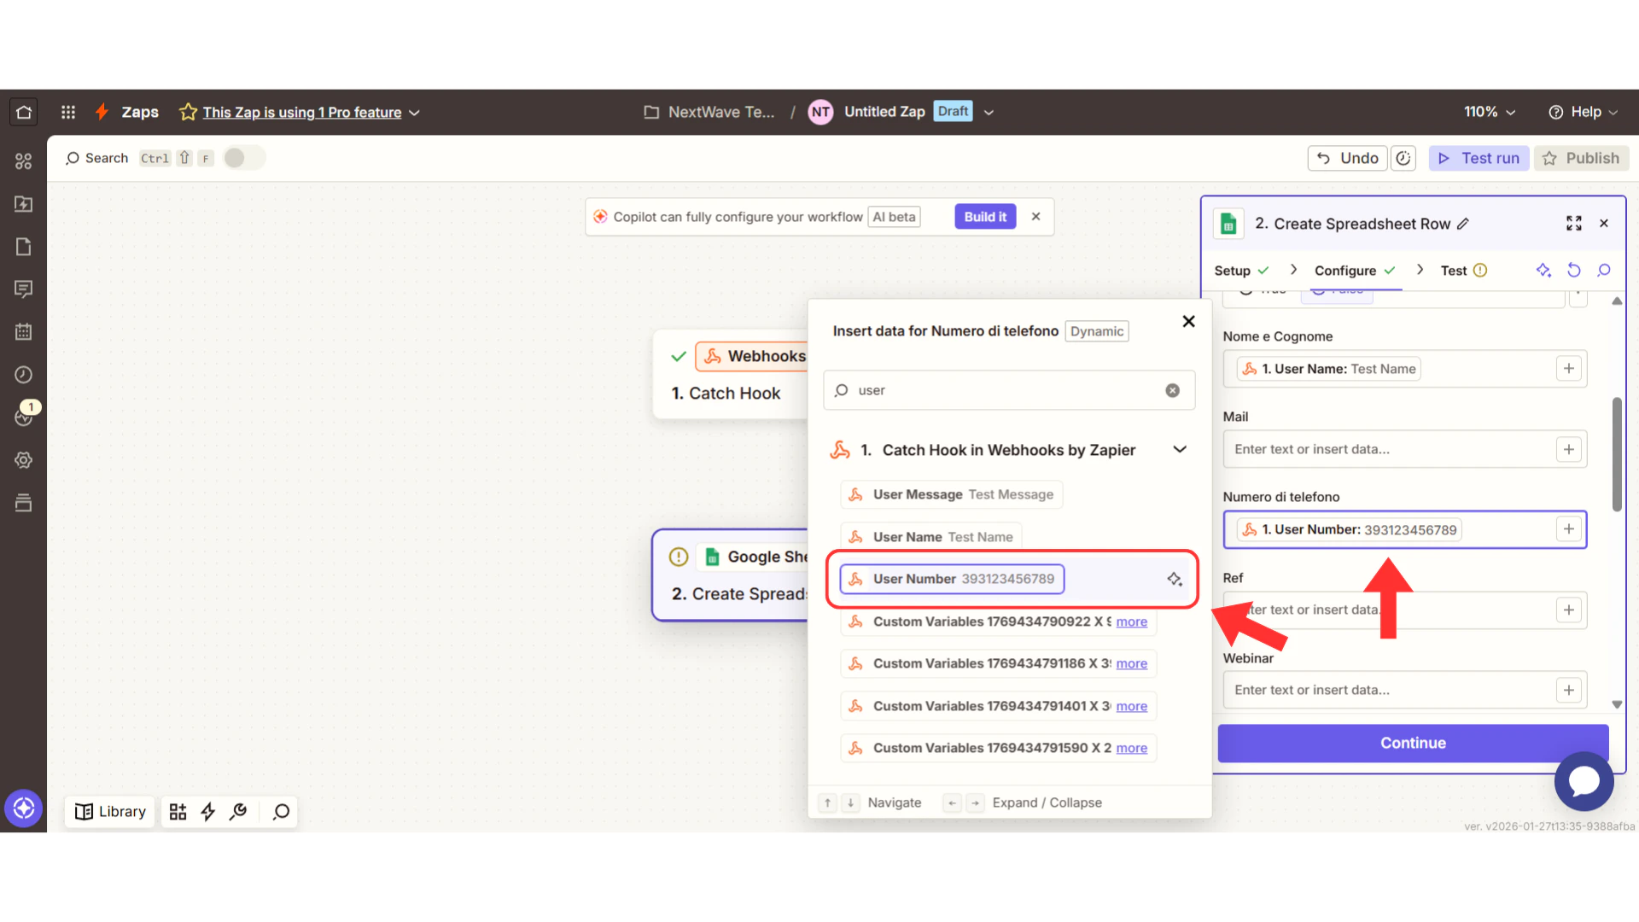Click the AI sparkle icon in step panel

1543,271
